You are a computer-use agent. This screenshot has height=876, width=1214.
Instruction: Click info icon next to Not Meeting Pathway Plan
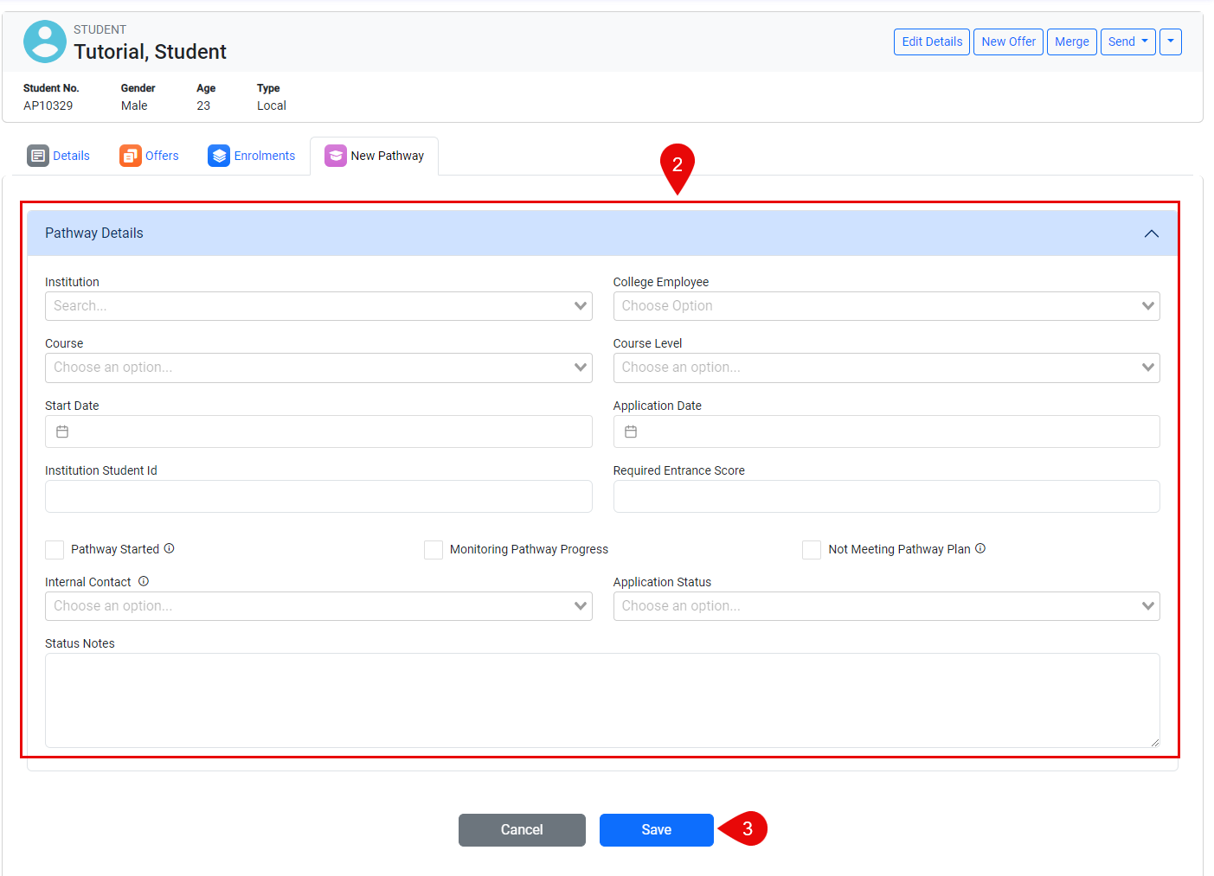pyautogui.click(x=980, y=548)
